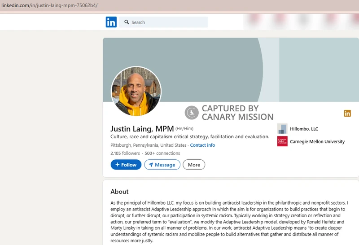
Task: Click the search magnifier icon
Action: pyautogui.click(x=127, y=22)
